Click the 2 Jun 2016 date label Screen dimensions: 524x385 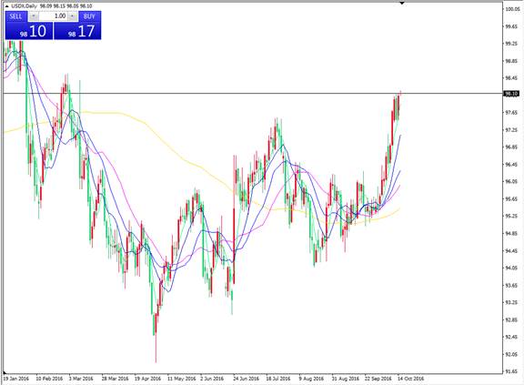(x=212, y=379)
